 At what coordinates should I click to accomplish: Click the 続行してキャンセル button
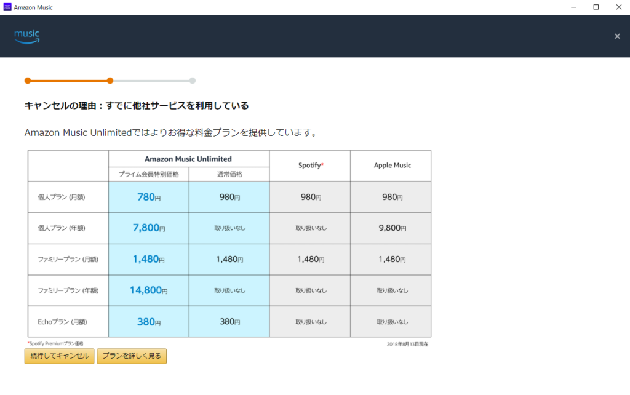click(x=60, y=356)
